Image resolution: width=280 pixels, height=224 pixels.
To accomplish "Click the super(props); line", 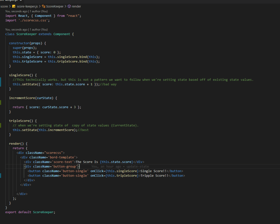I will click(x=24, y=48).
